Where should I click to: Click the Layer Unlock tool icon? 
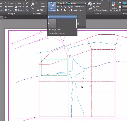69,10
